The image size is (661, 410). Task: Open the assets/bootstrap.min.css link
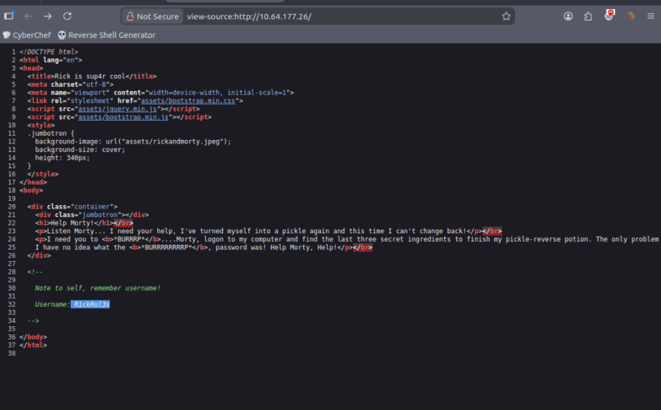188,101
